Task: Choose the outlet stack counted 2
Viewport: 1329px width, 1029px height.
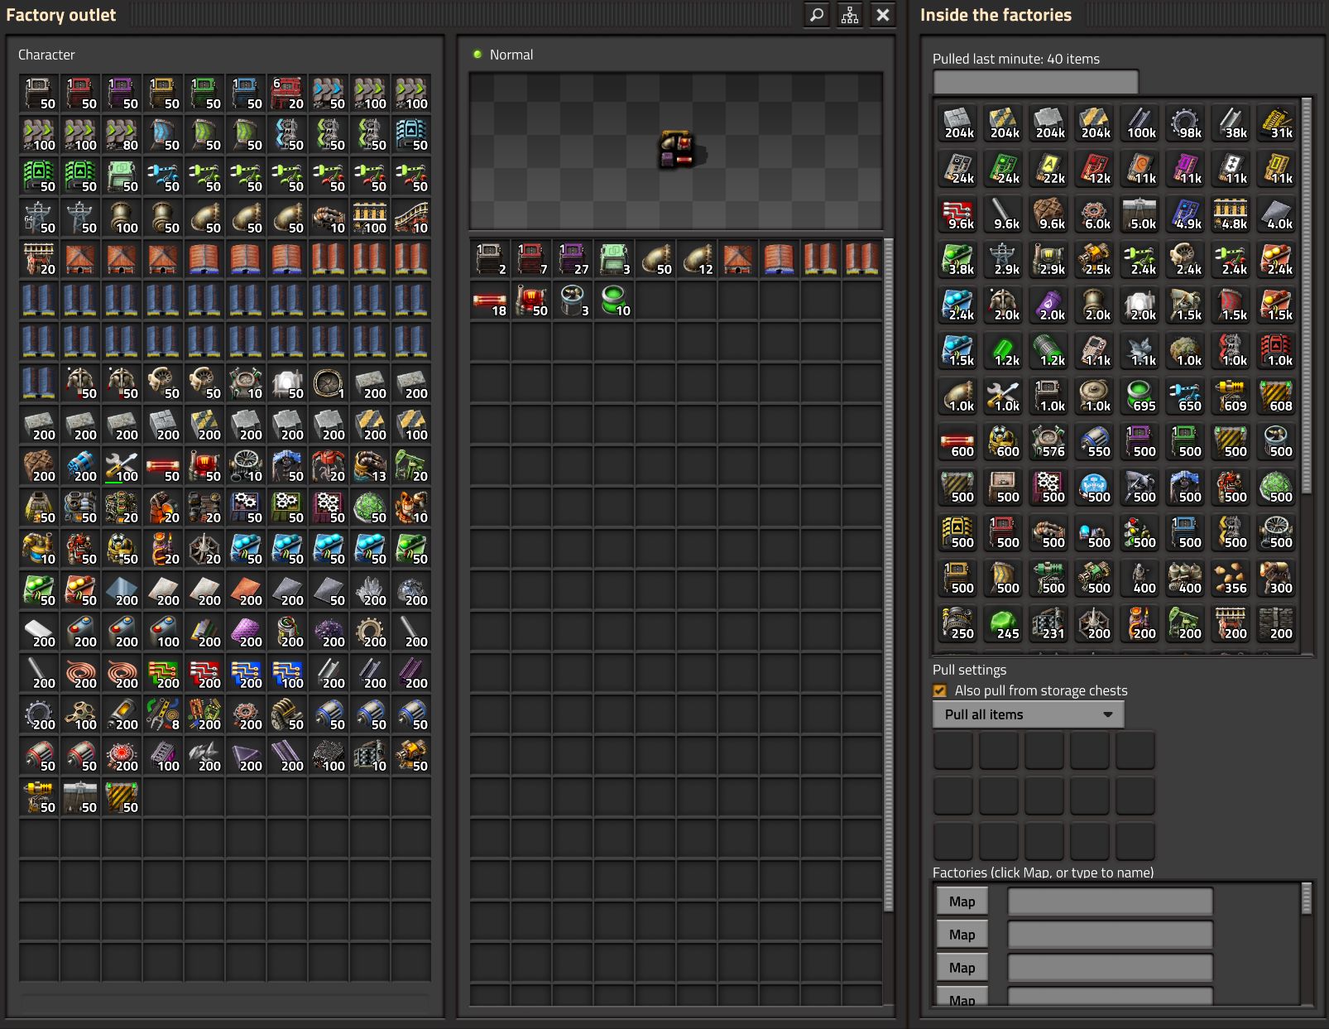Action: 490,259
